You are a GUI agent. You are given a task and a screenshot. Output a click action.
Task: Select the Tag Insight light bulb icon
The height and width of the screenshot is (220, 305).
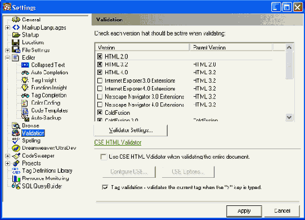25,80
